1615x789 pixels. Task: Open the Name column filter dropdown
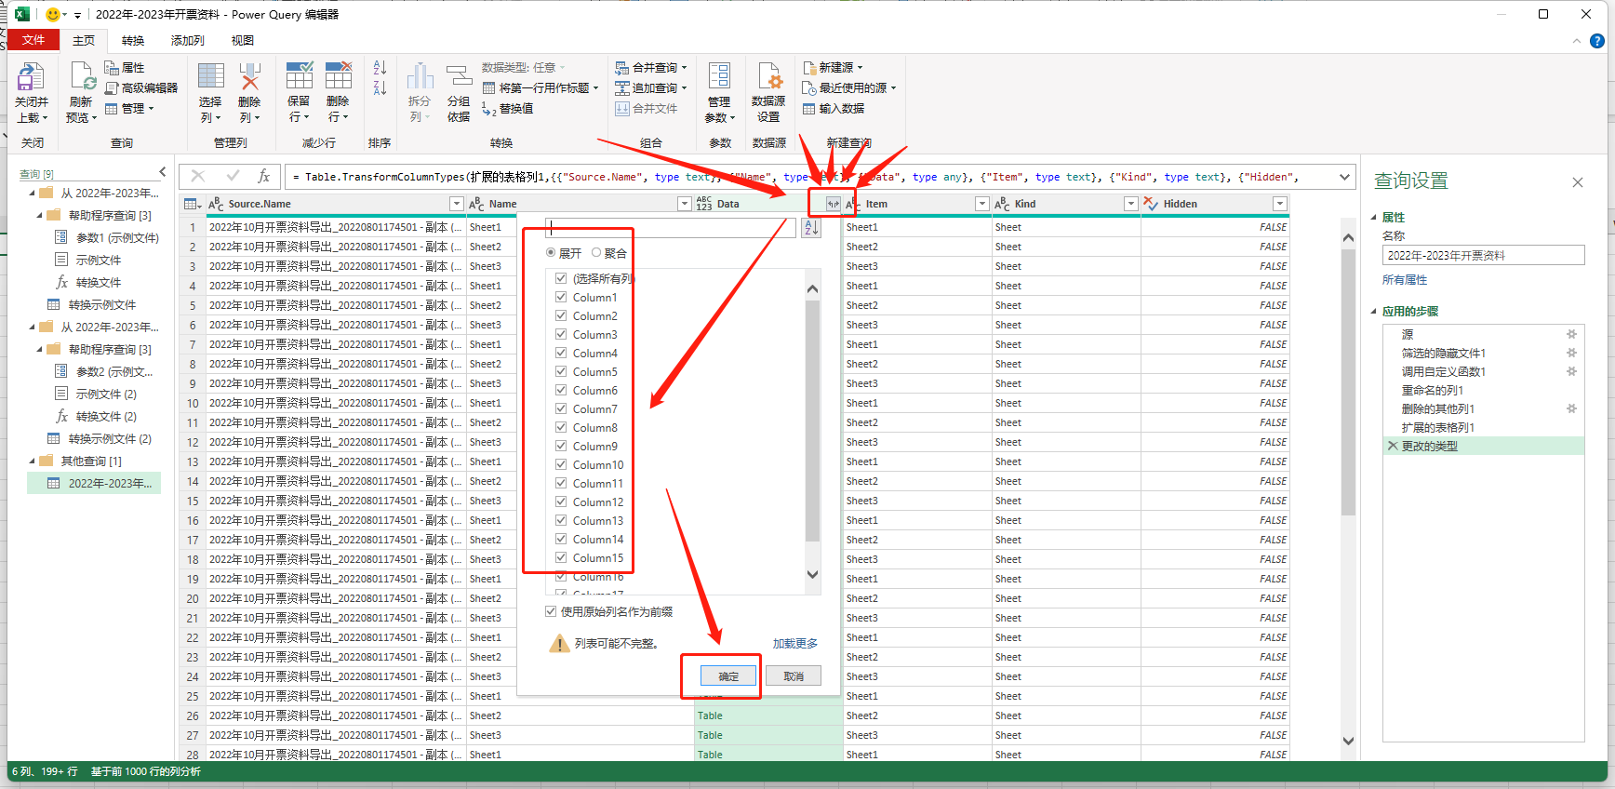[x=685, y=204]
